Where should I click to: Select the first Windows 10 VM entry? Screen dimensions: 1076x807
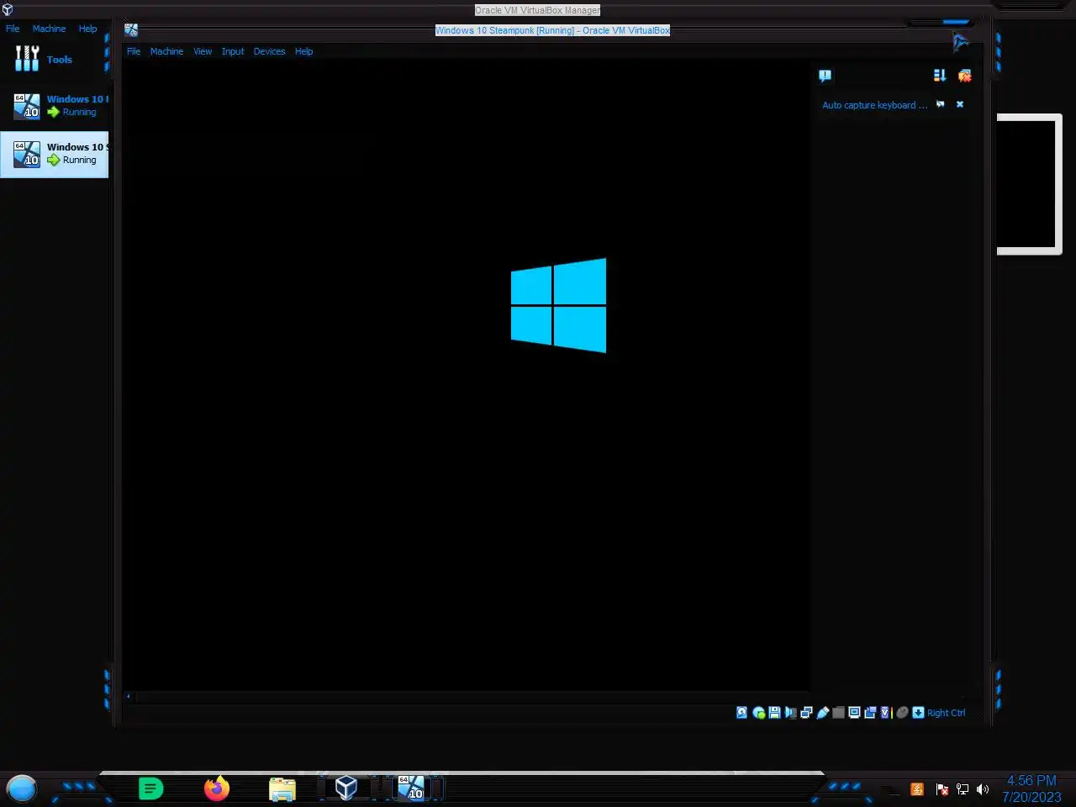coord(54,106)
